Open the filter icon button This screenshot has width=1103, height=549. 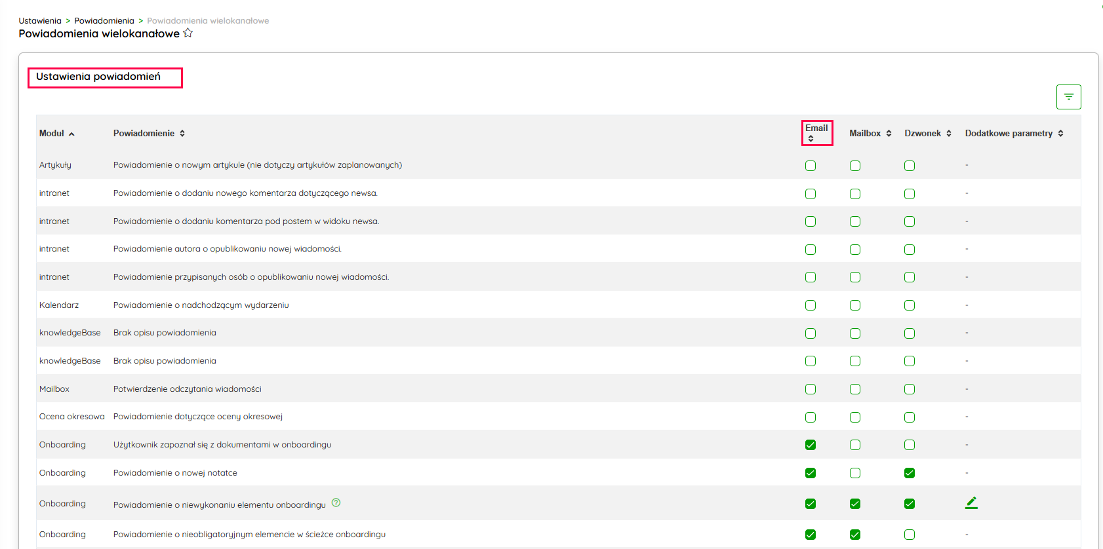coord(1068,97)
